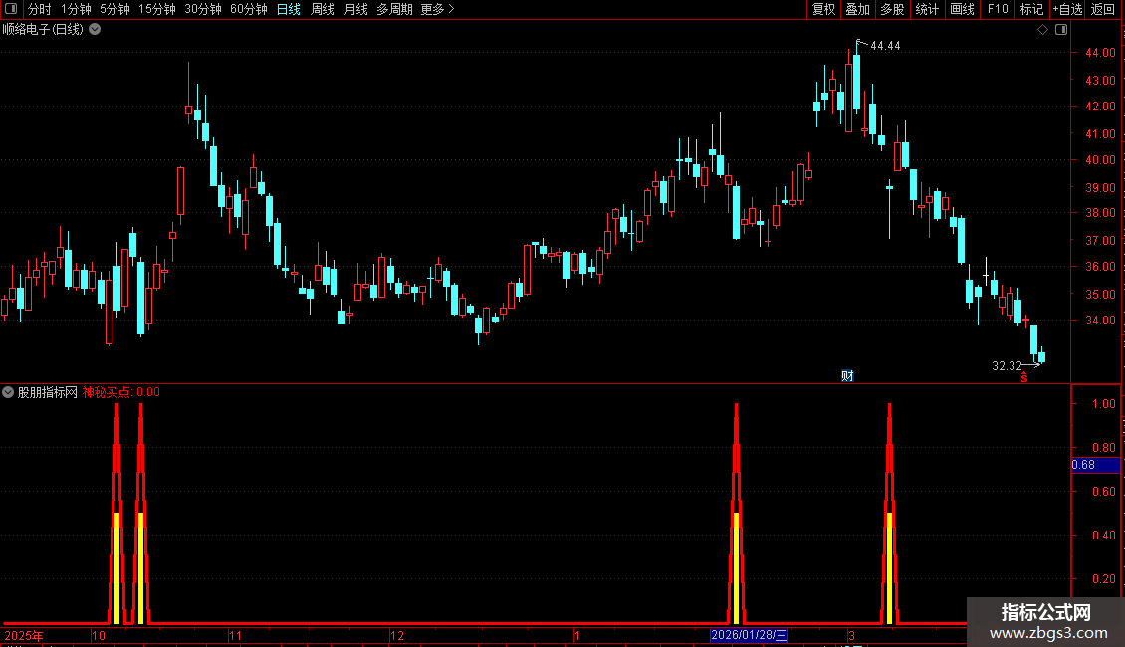Click the 财 financial marker icon
The height and width of the screenshot is (647, 1125).
pos(847,376)
